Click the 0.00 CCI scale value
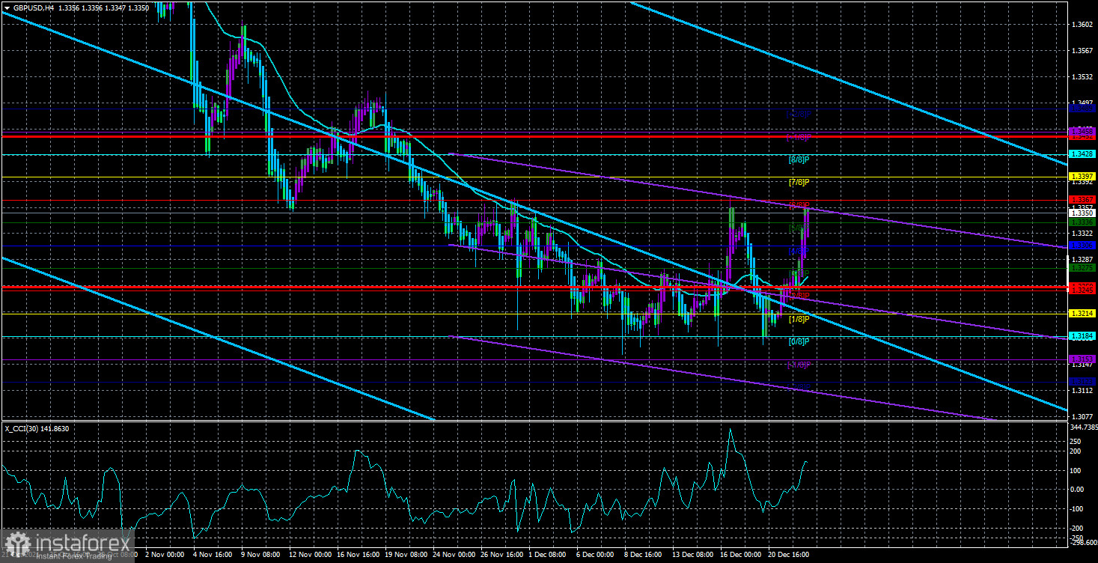 pyautogui.click(x=1079, y=490)
